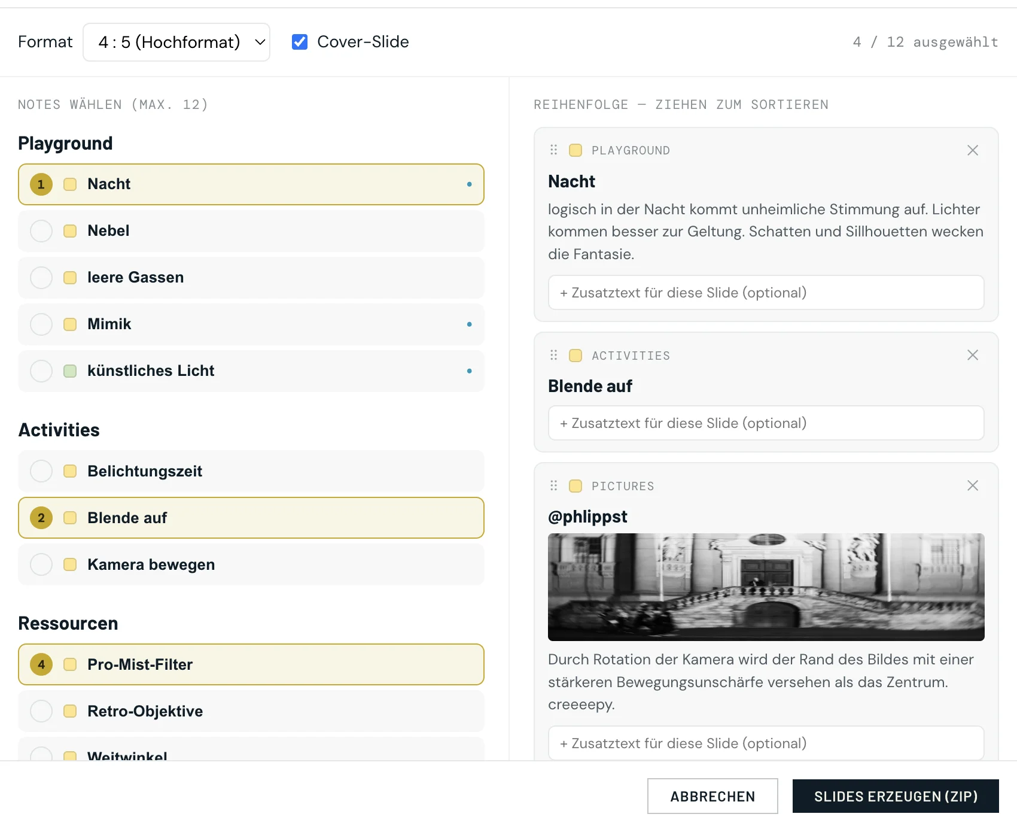Click the yellow color tag next to Belichtungszeit

[x=70, y=471]
